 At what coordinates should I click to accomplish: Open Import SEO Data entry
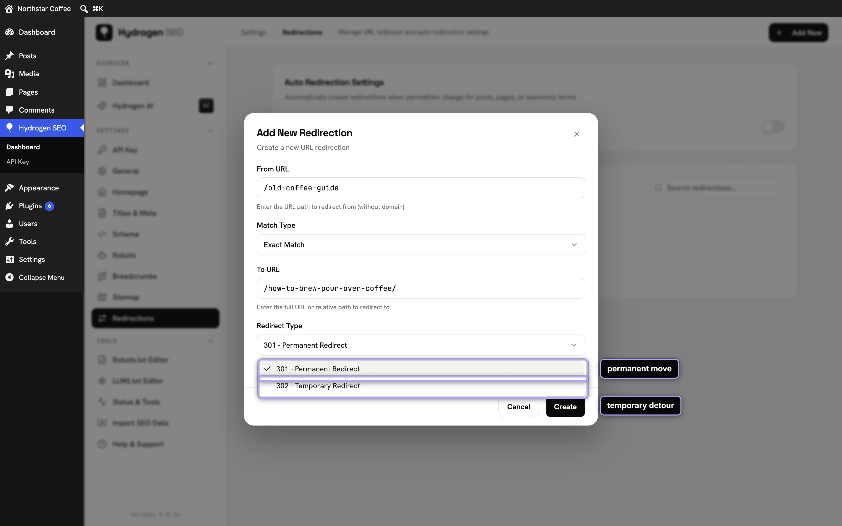click(155, 423)
